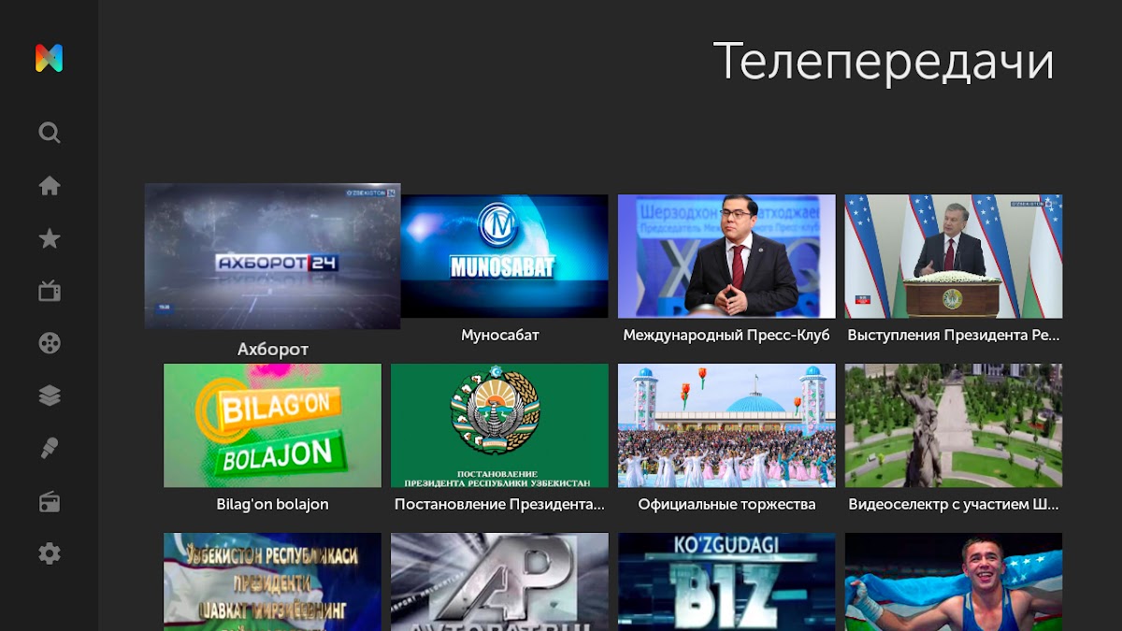Go to home via the house icon
1122x631 pixels.
(50, 186)
